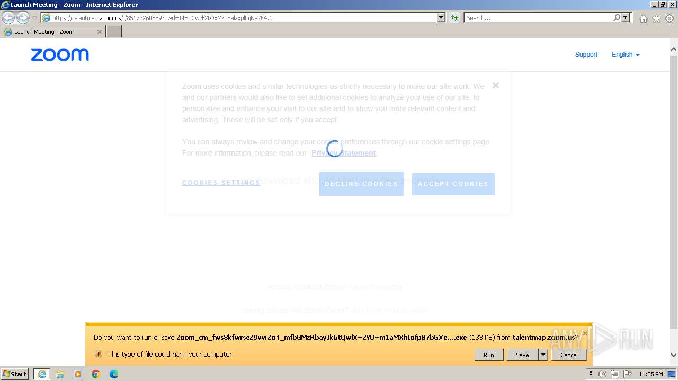Close the Launch Meeting - Zoom tab
Screen dimensions: 678x381
click(x=99, y=32)
